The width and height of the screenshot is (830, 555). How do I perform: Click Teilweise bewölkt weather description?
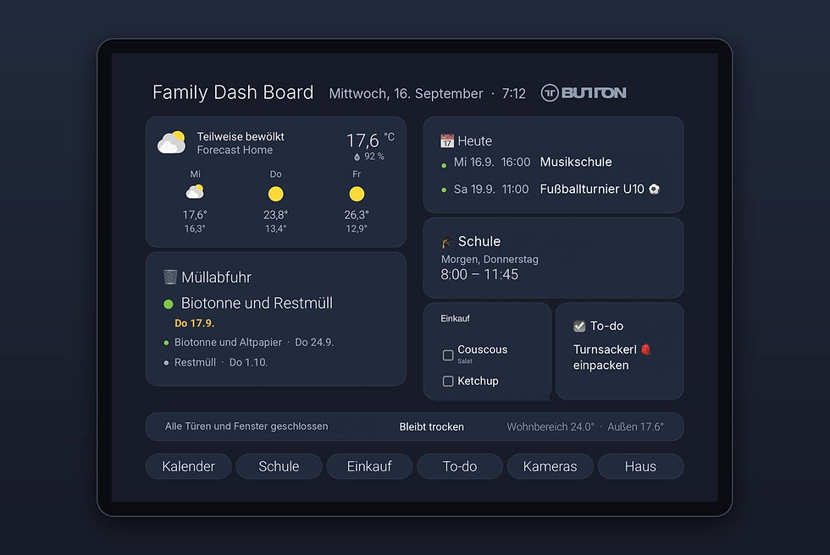[241, 136]
